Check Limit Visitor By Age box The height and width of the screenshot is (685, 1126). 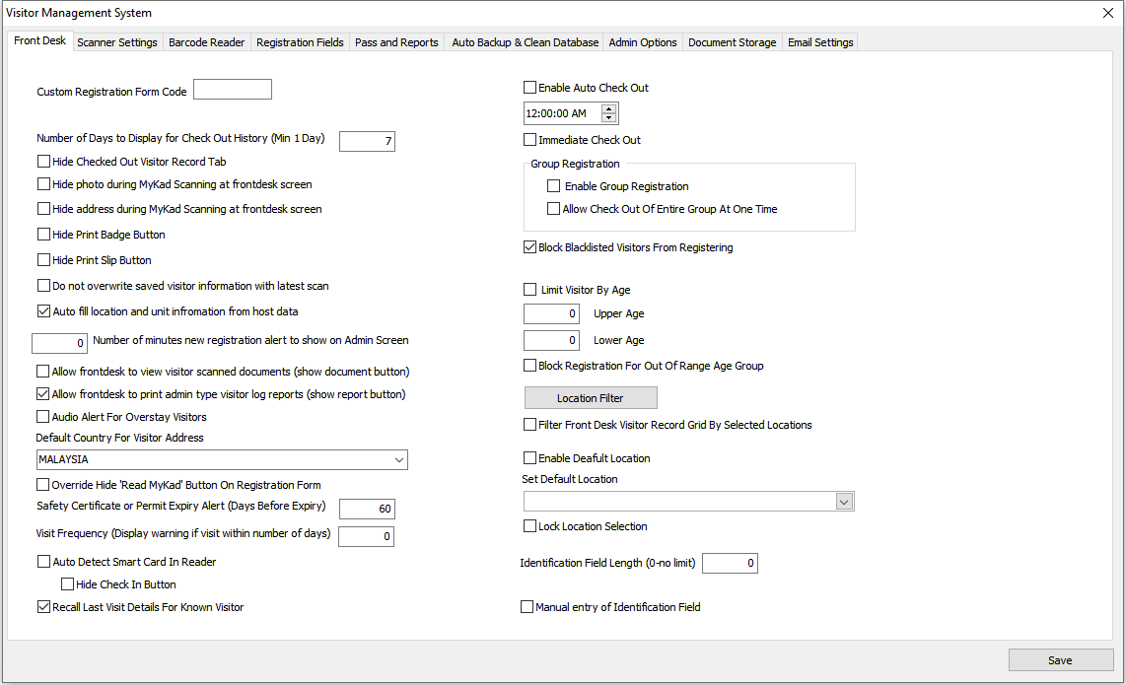coord(530,290)
